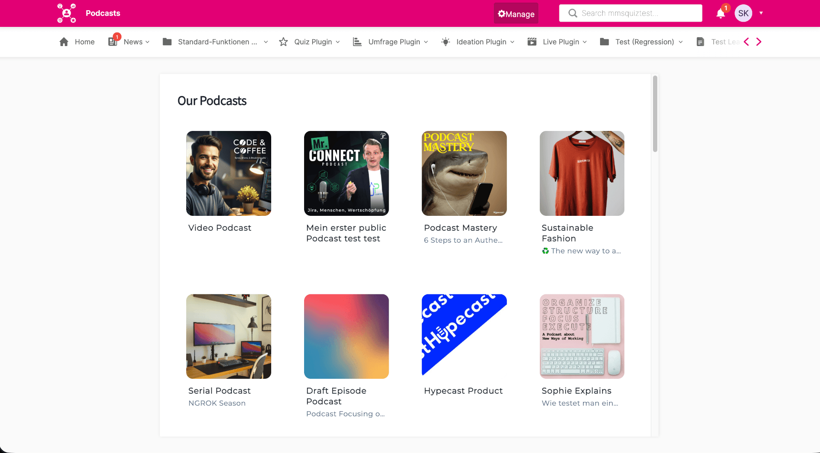Screen dimensions: 820x453
Task: Click the Home house icon
Action: pyautogui.click(x=64, y=42)
